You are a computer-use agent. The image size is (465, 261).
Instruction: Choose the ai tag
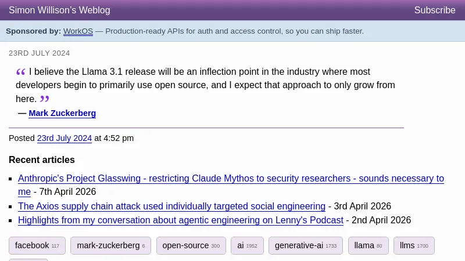click(247, 245)
